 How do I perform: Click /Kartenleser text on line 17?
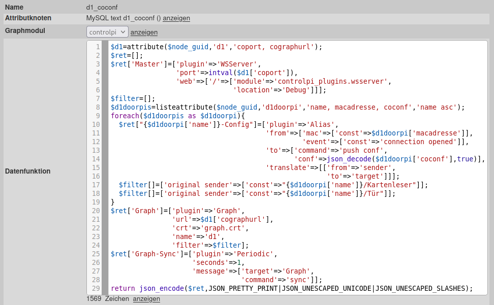(x=387, y=185)
